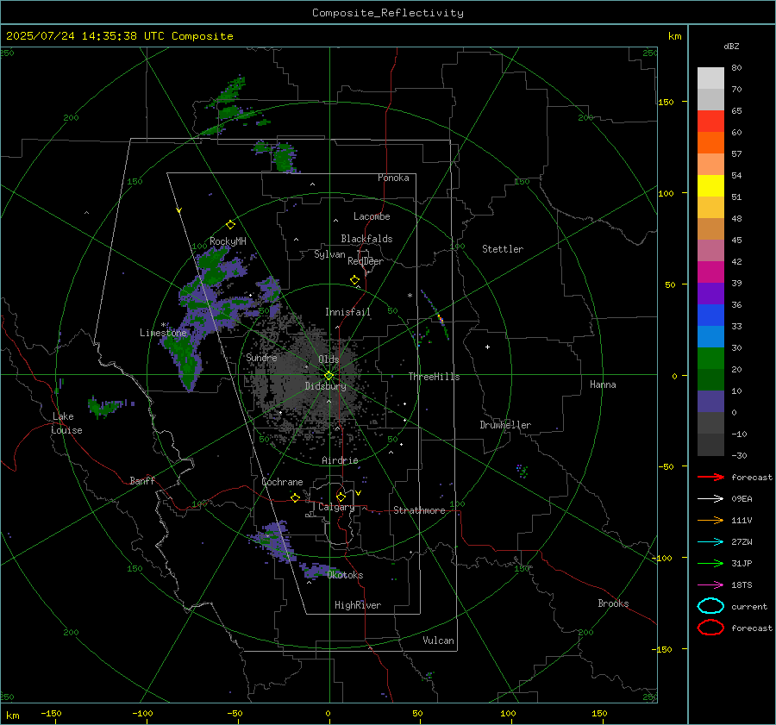Click the Hanna map label
This screenshot has height=725, width=776.
603,384
